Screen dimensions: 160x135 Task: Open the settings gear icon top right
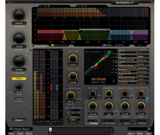point(152,2)
